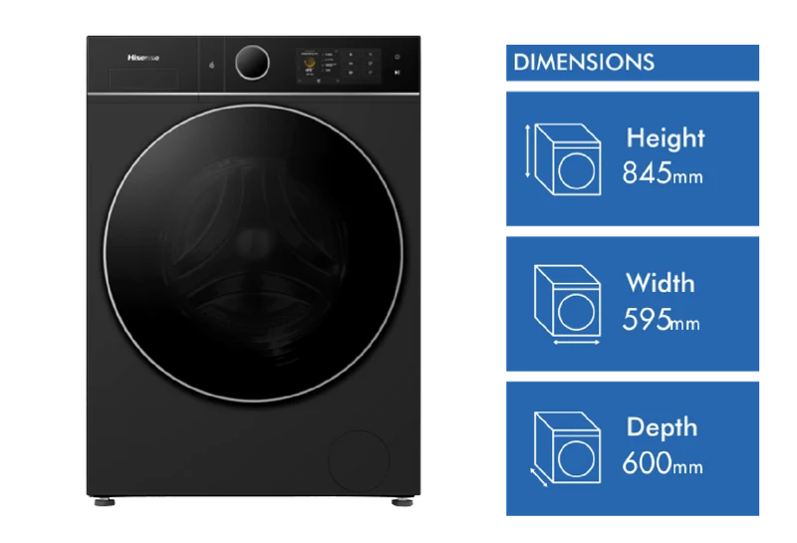Click the washer's round glass door
This screenshot has height=543, width=797.
[x=253, y=253]
